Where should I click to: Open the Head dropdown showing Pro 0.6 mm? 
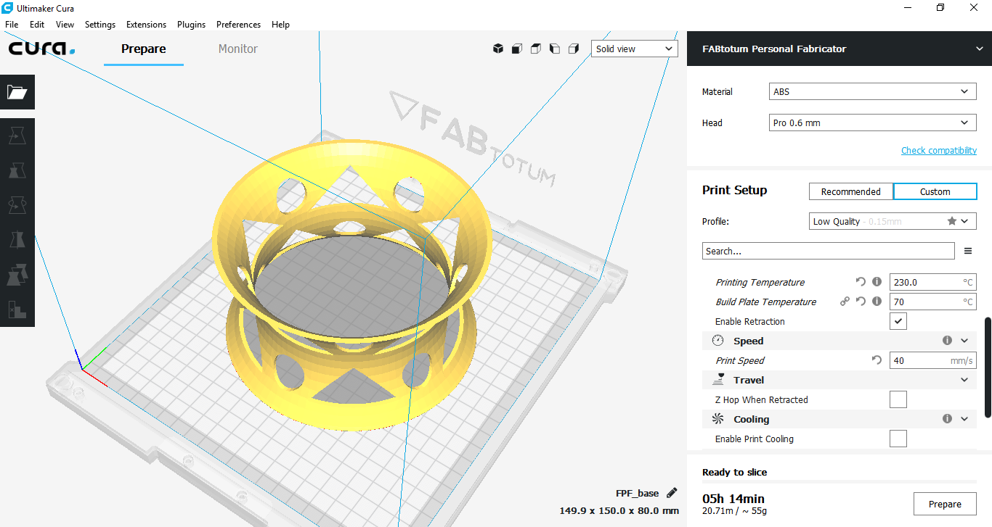coord(873,123)
